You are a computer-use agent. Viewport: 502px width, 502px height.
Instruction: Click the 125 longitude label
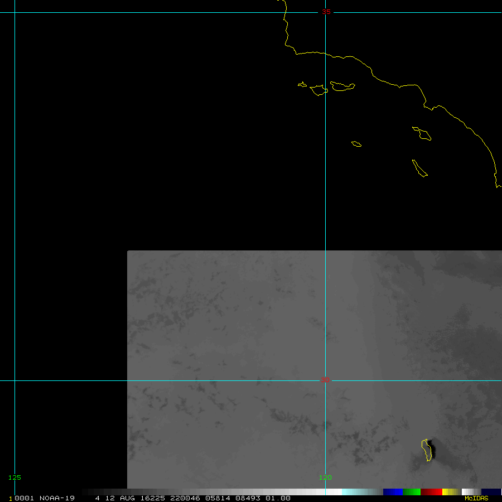point(15,477)
